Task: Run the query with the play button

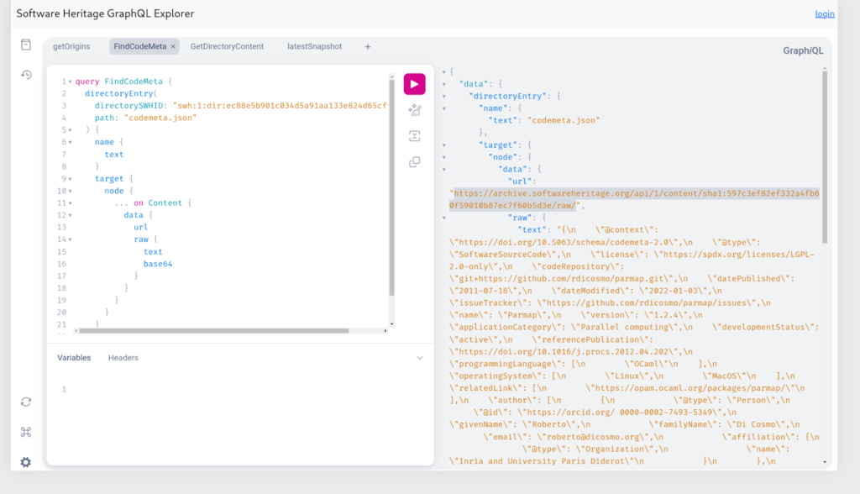Action: coord(414,84)
